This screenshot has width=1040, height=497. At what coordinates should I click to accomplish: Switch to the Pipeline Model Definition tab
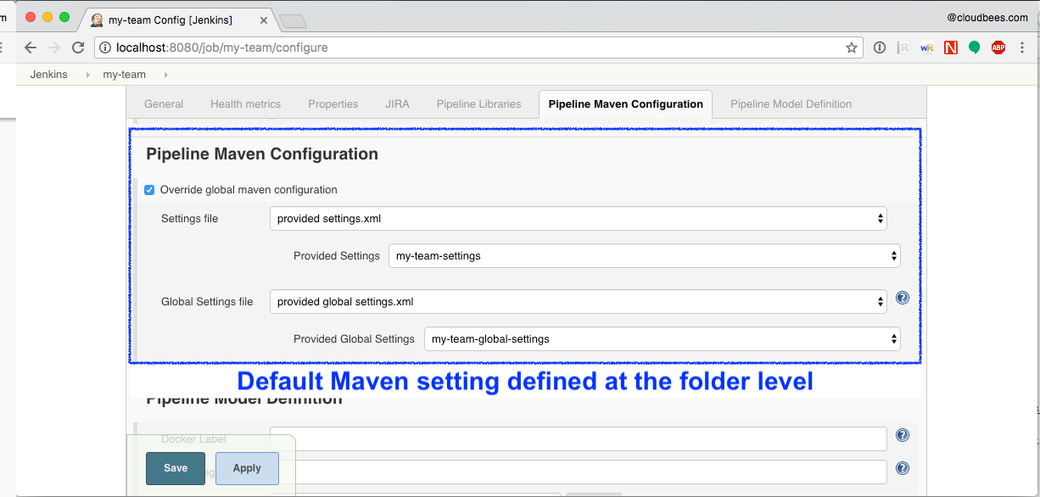791,104
